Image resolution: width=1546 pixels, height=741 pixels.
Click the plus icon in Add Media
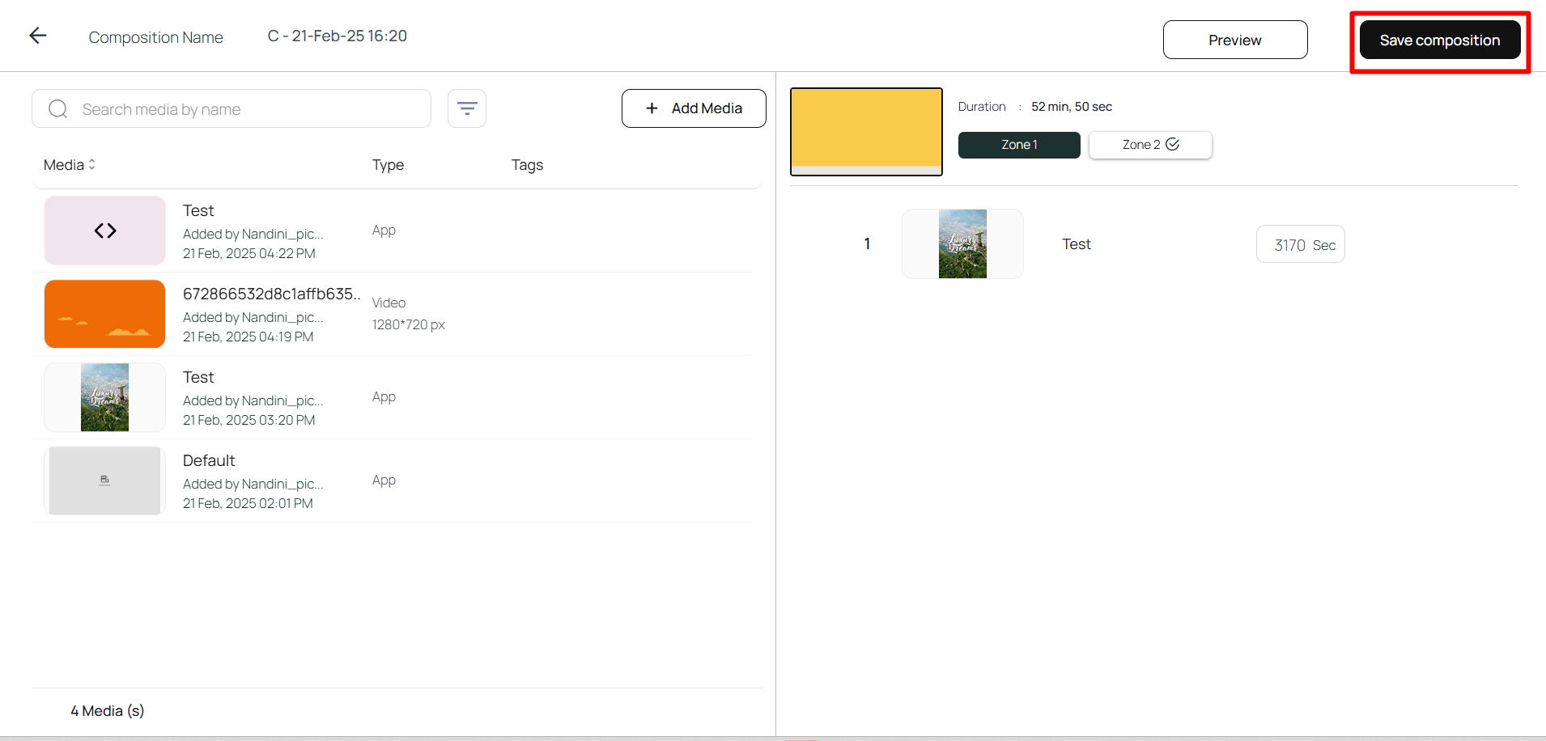pos(652,108)
